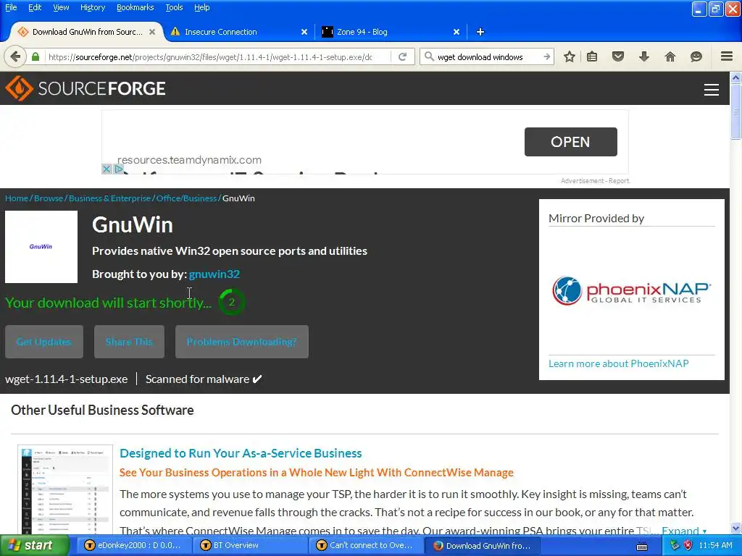
Task: Open the File menu
Action: (x=11, y=7)
